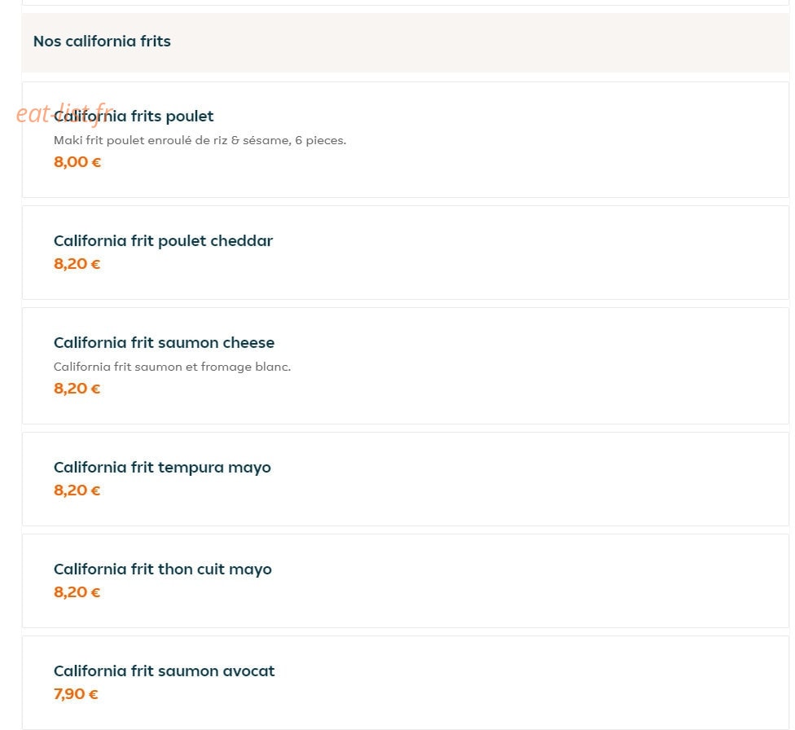Click price of California frit saumon cheese

pos(77,389)
